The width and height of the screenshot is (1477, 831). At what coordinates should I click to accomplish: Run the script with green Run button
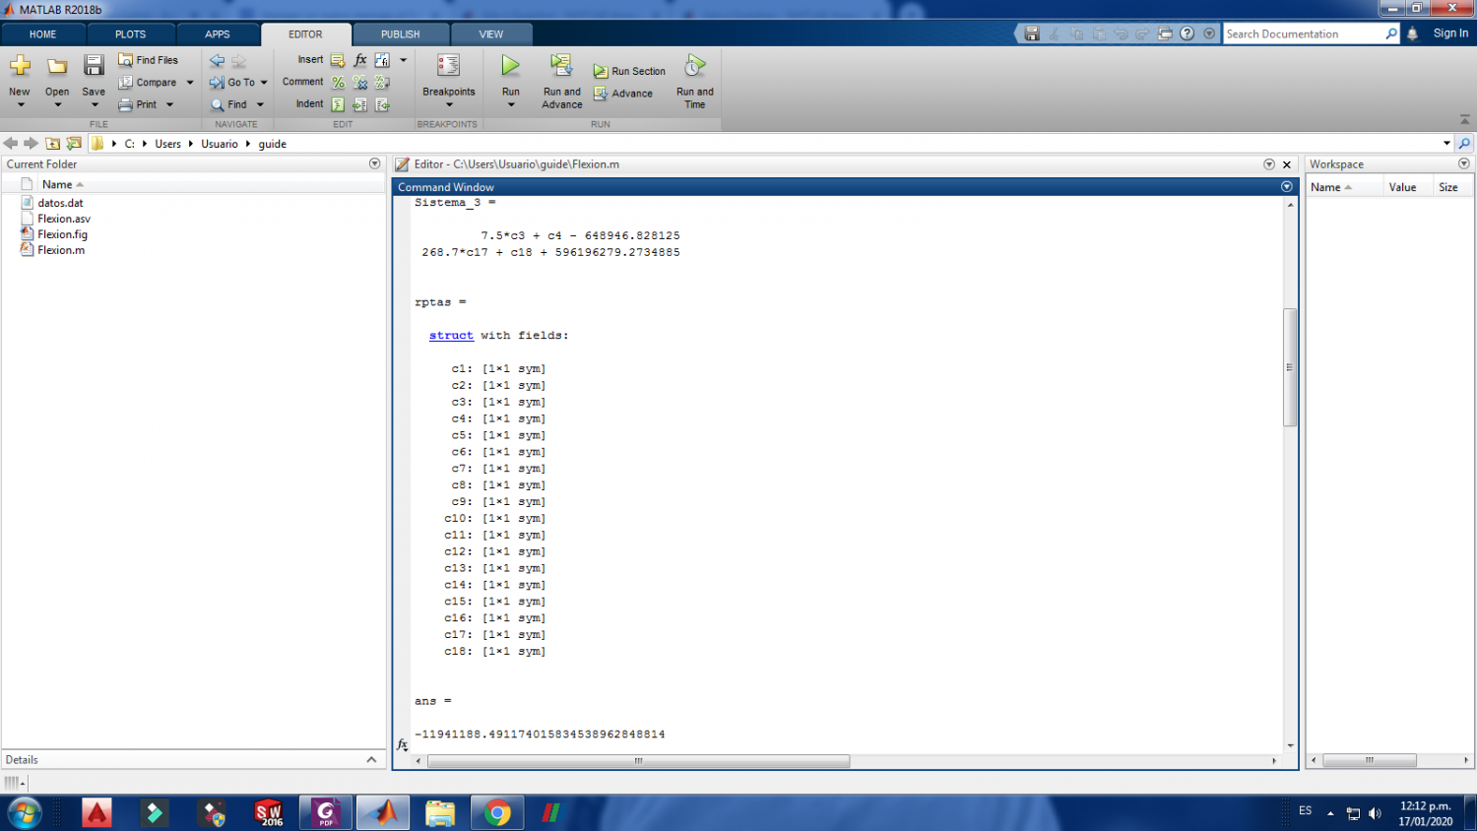pyautogui.click(x=510, y=66)
